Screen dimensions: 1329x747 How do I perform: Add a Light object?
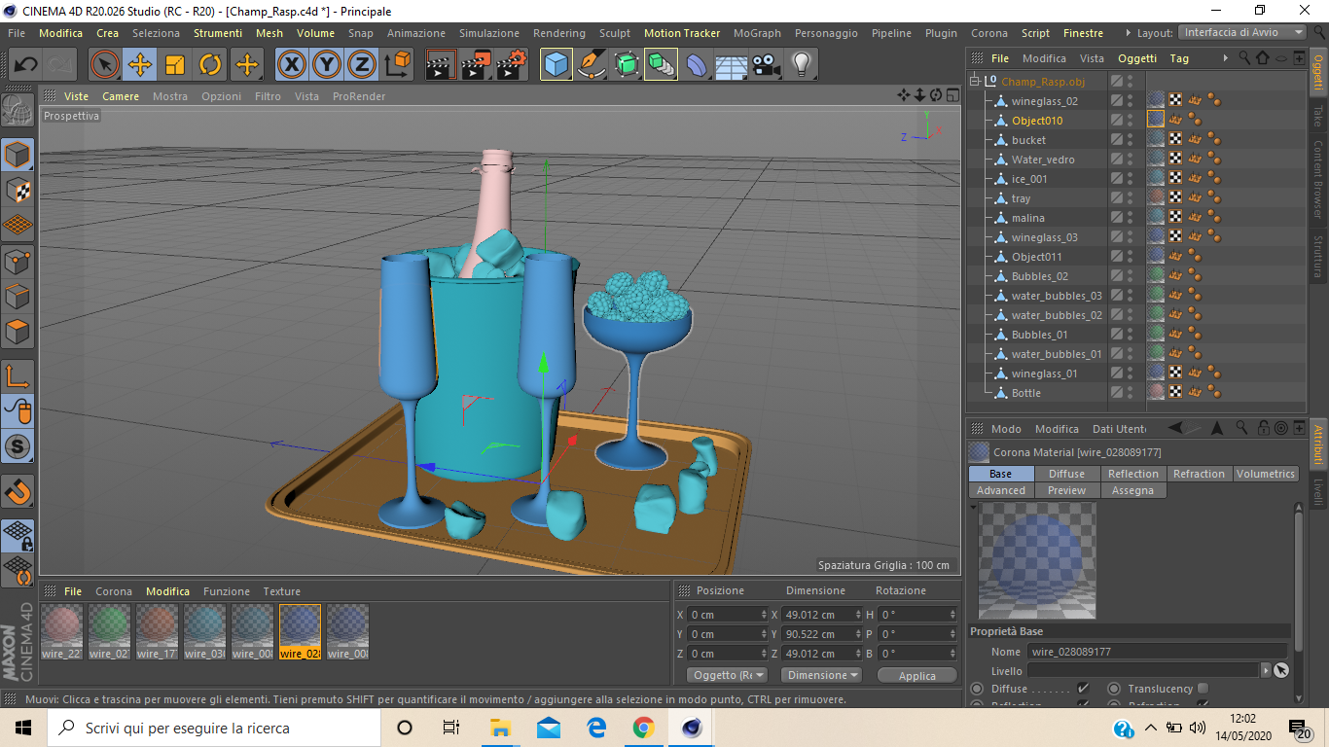pos(801,65)
